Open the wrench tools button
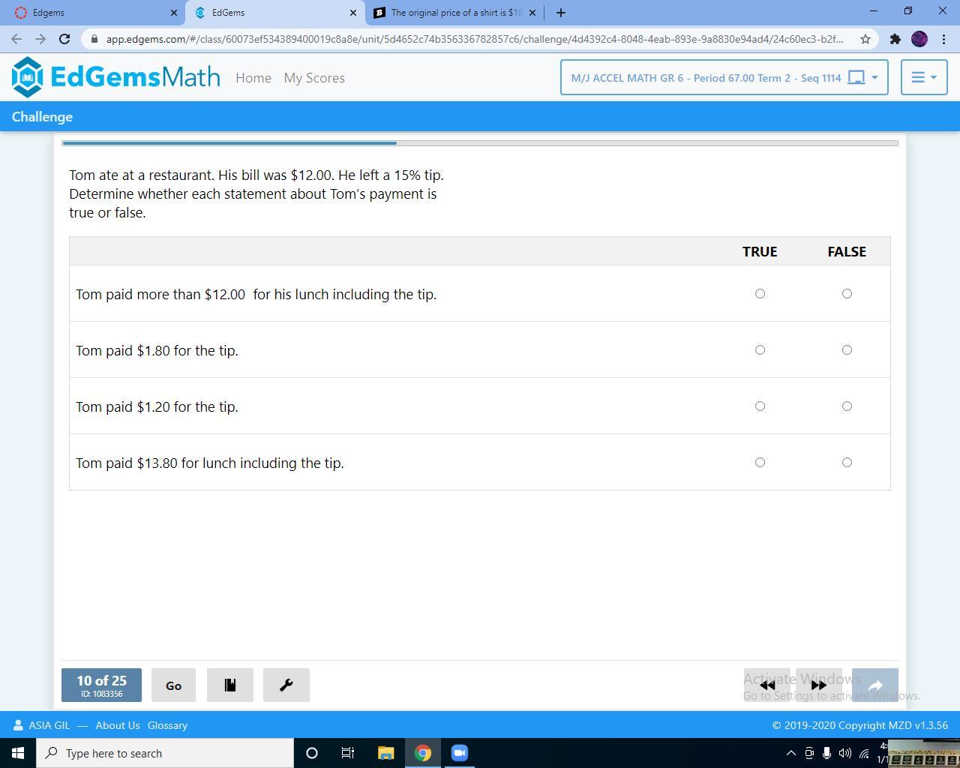960x768 pixels. click(286, 685)
